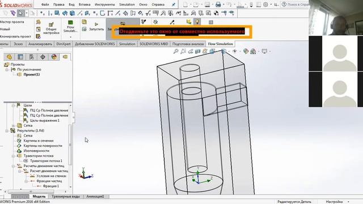Select Траектории потока 1 item

pos(46,161)
